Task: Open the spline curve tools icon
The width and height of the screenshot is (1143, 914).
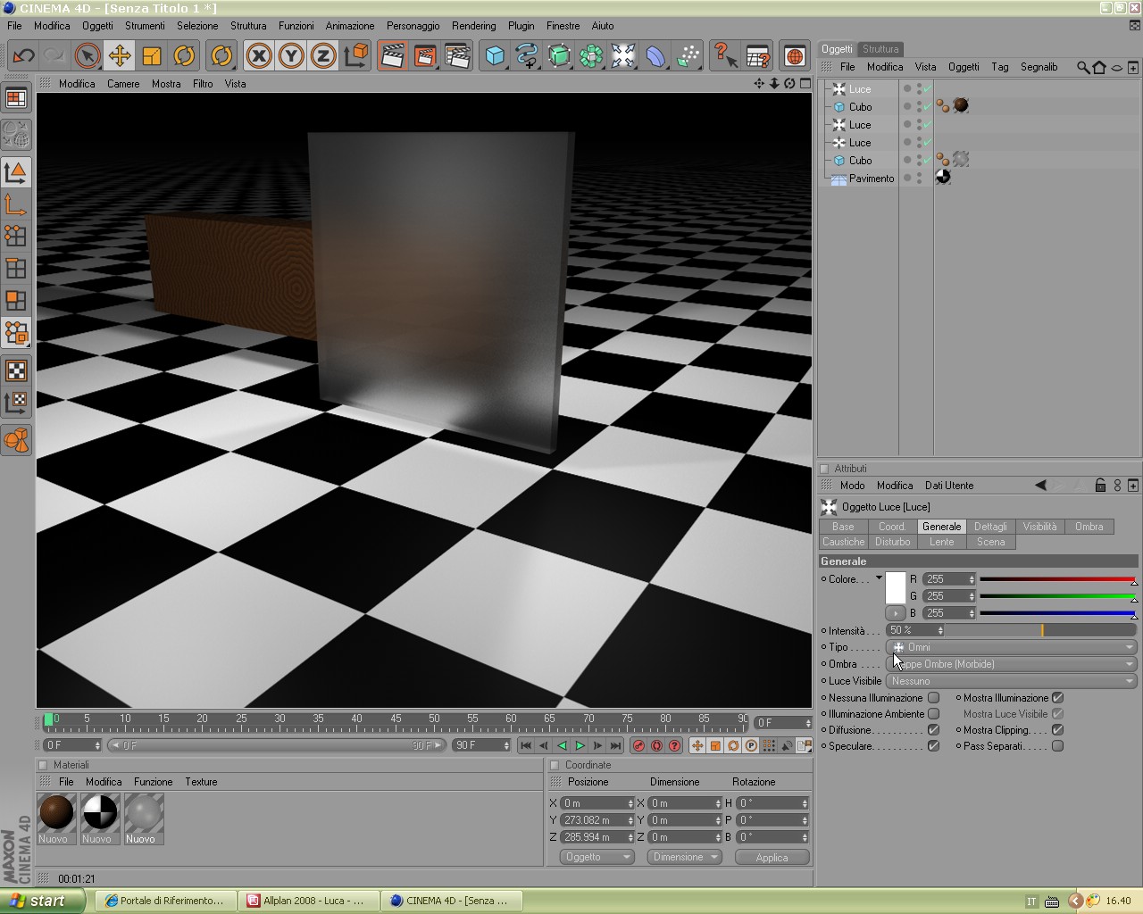Action: coord(527,56)
